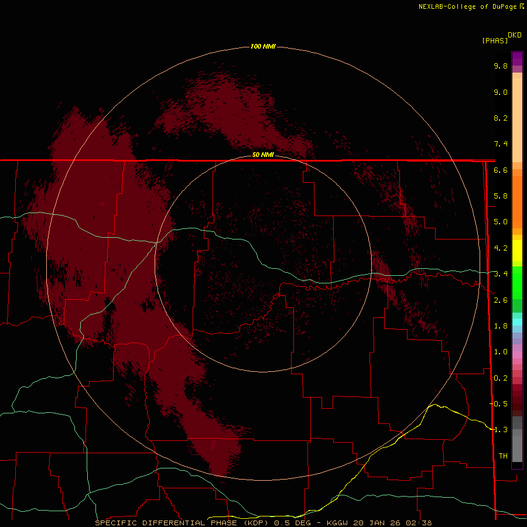The image size is (527, 527).
Task: Click the 8.2 legend value
Action: [501, 118]
